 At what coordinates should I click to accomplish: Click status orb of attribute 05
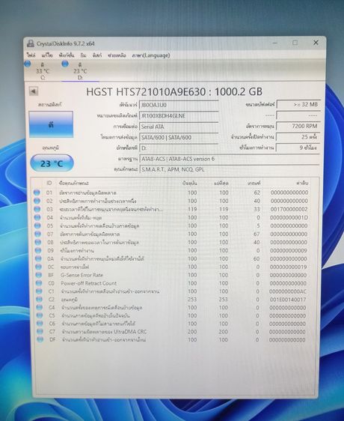click(38, 225)
